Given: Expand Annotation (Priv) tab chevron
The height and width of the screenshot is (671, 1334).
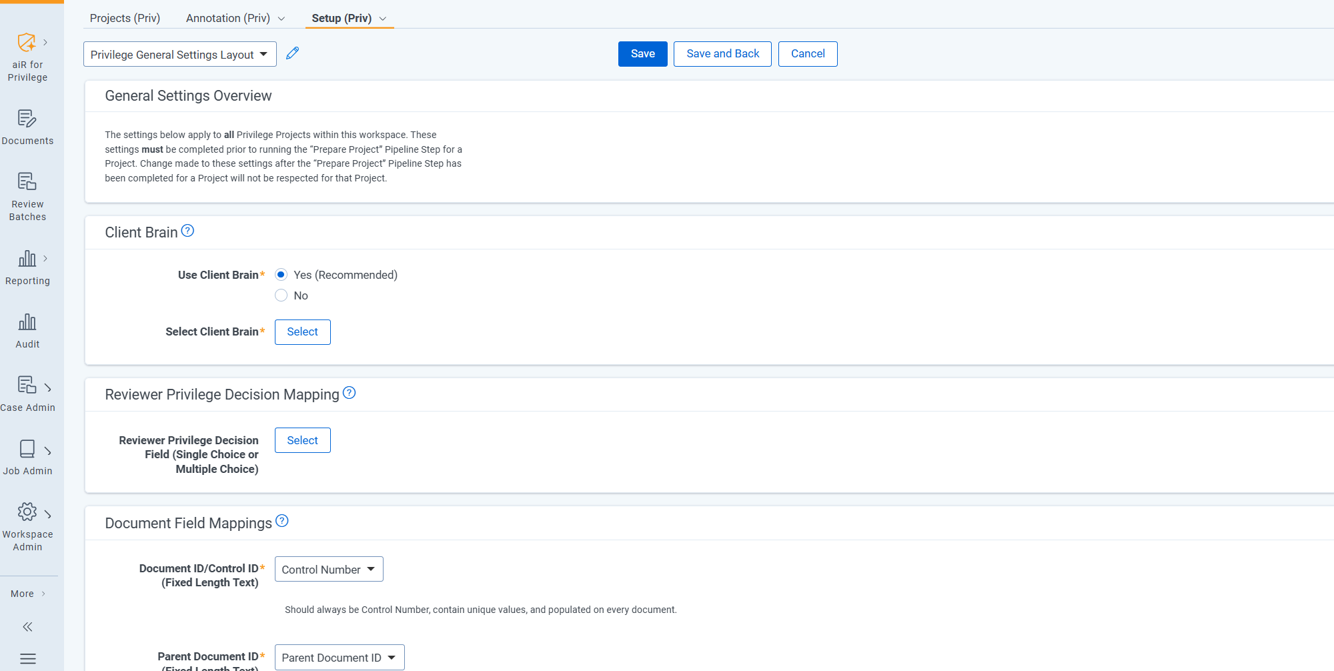Looking at the screenshot, I should tap(281, 19).
